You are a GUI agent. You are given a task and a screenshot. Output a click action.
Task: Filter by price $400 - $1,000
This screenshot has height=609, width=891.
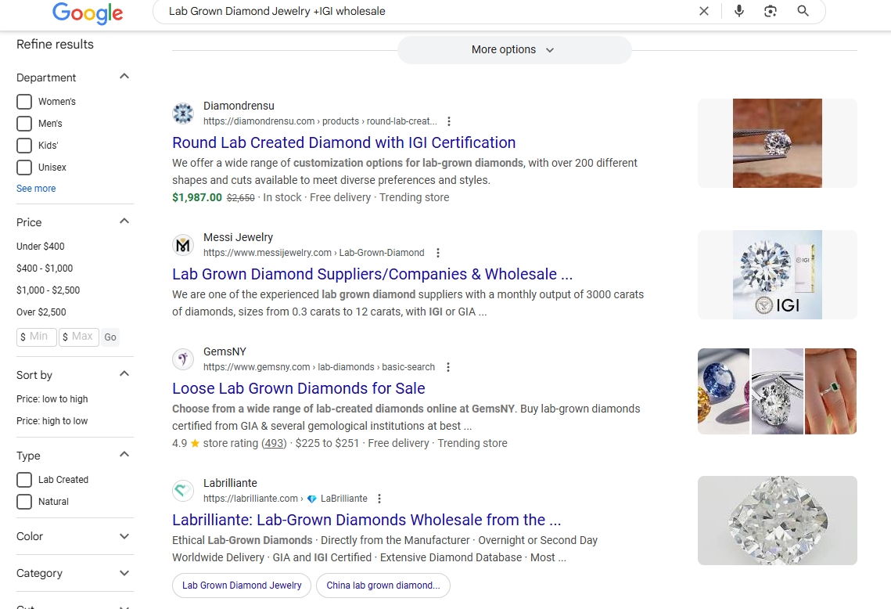tap(45, 268)
